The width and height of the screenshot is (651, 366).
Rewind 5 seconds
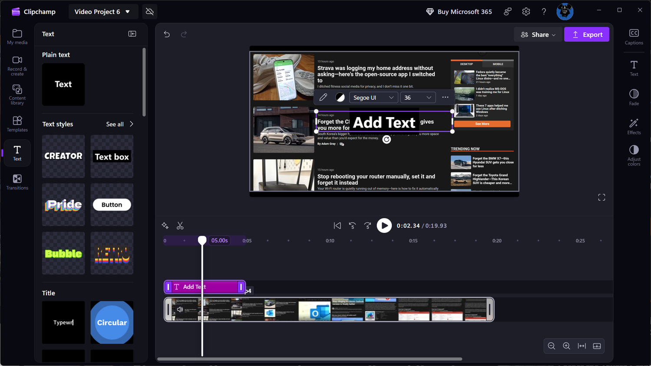coord(353,225)
